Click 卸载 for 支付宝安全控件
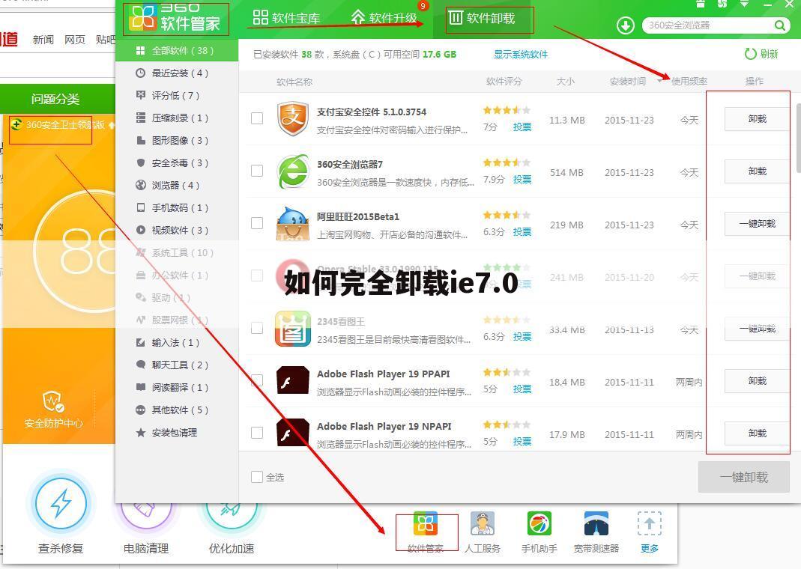This screenshot has width=801, height=569. [757, 119]
